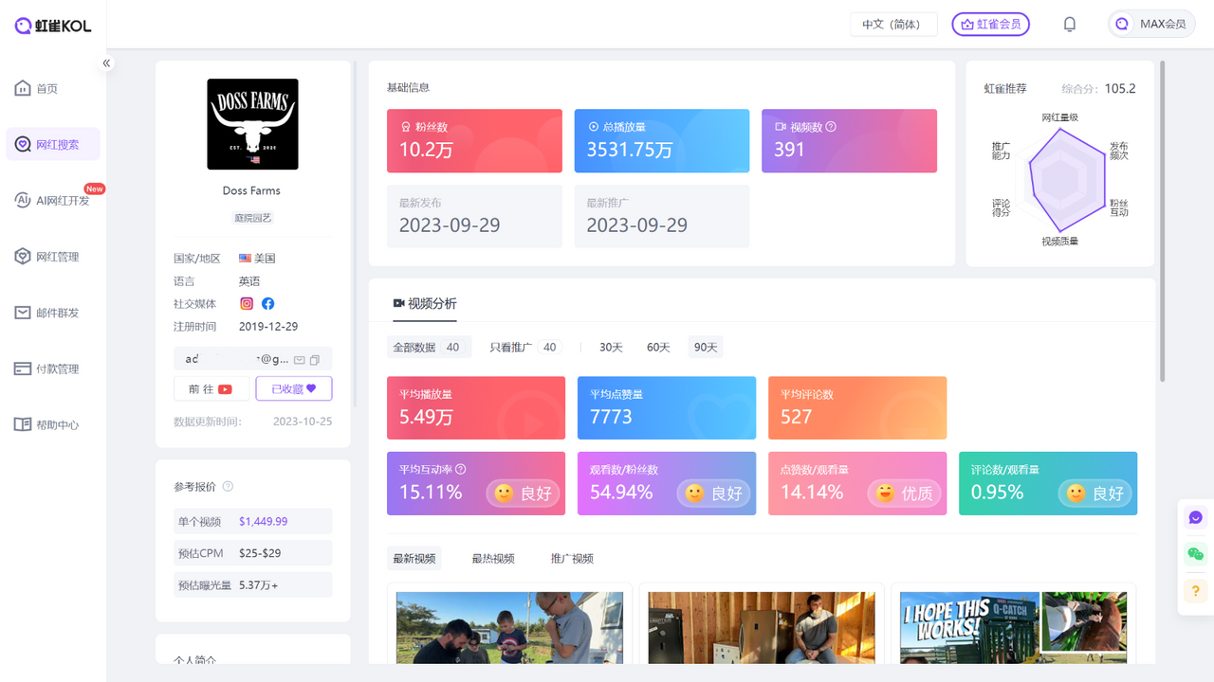The width and height of the screenshot is (1214, 682).
Task: Click the 良好 badge on 观看数/粉丝数 card
Action: pyautogui.click(x=713, y=494)
